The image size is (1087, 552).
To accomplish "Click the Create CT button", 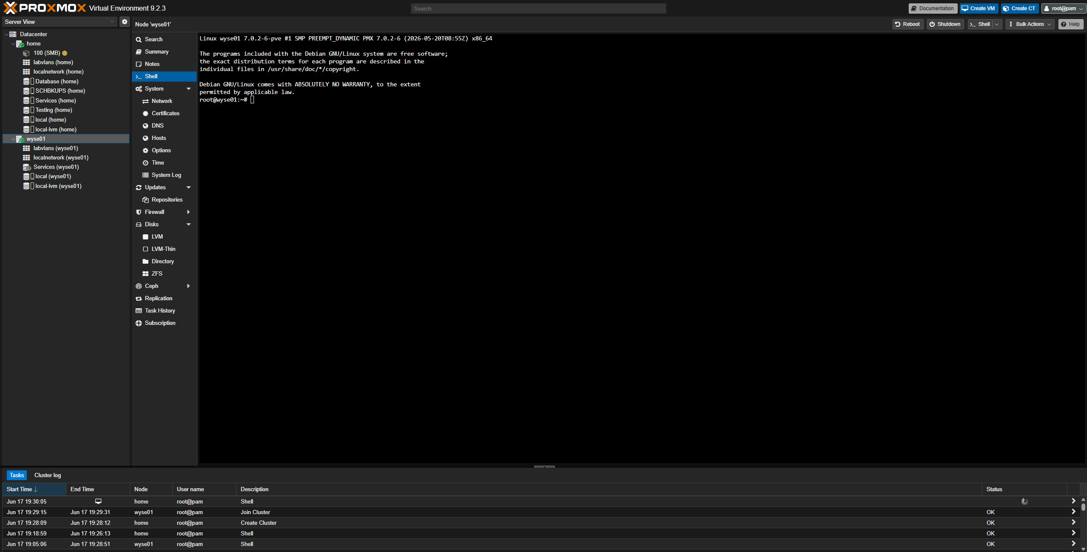I will (1019, 9).
